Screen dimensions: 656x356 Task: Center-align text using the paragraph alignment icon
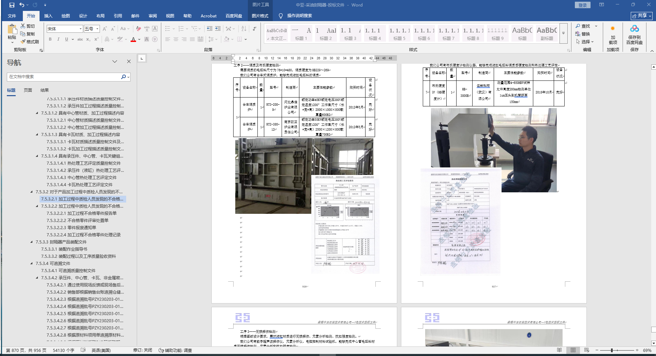coord(176,39)
